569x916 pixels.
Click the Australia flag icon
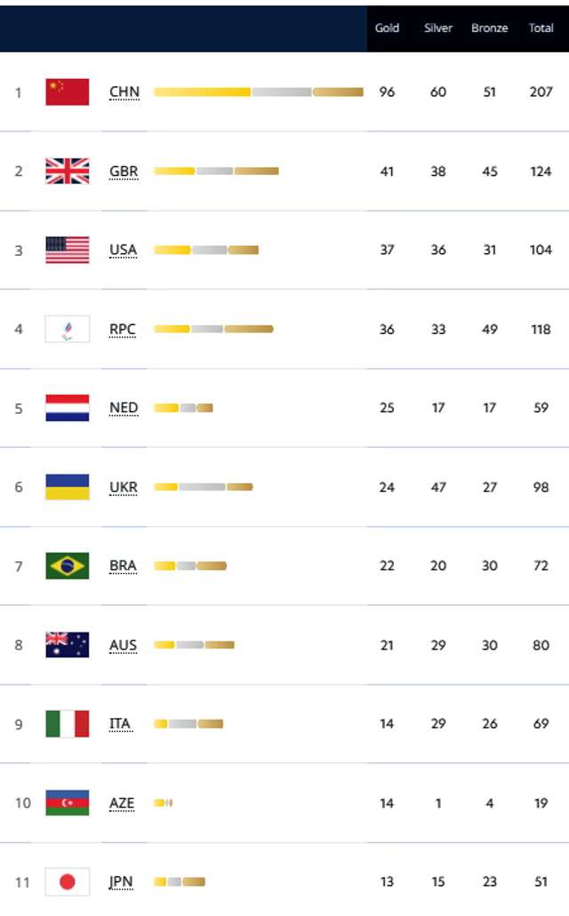(68, 645)
